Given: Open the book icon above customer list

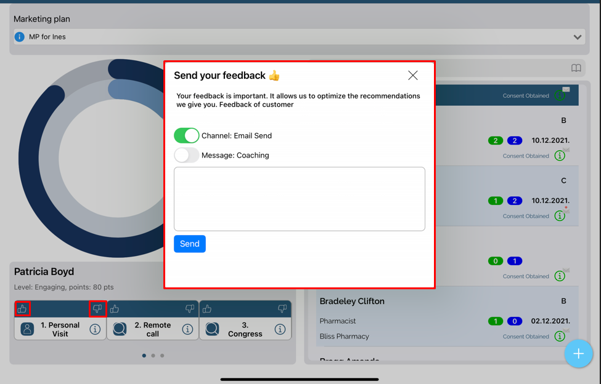Looking at the screenshot, I should (x=576, y=68).
